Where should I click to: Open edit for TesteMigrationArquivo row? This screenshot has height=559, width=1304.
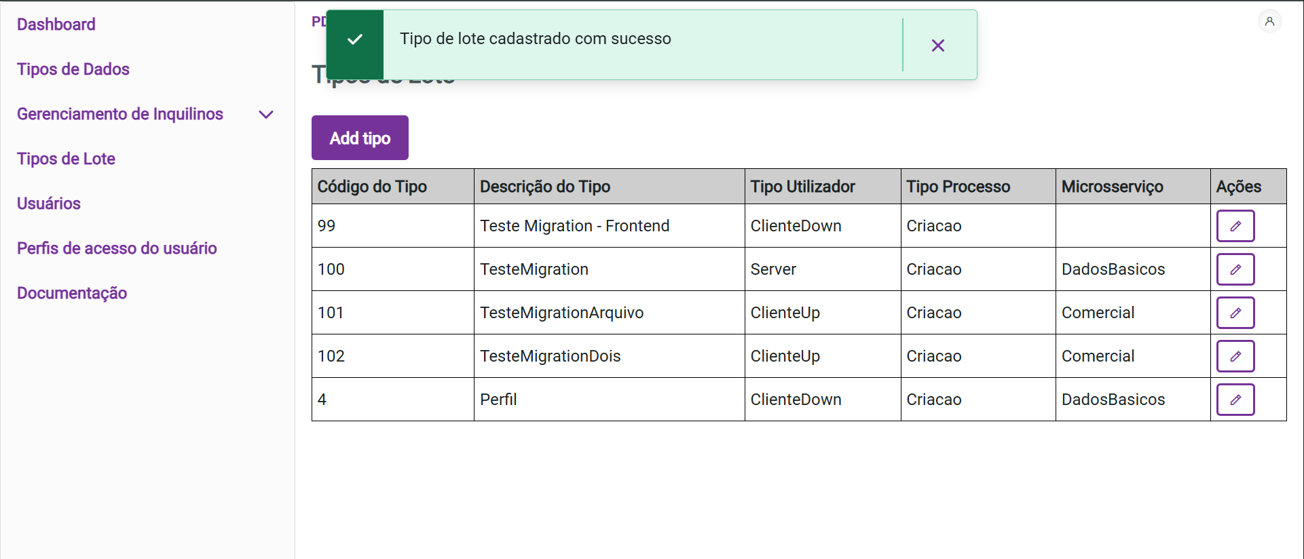[x=1235, y=313]
